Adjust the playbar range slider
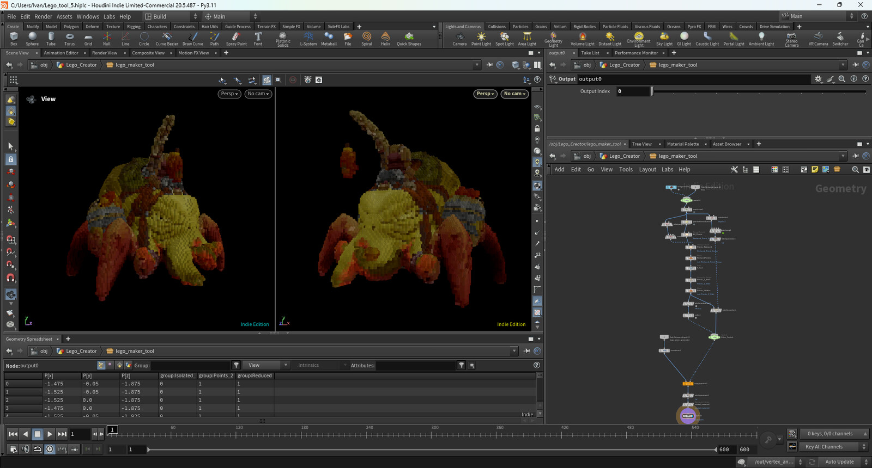 tap(432, 449)
